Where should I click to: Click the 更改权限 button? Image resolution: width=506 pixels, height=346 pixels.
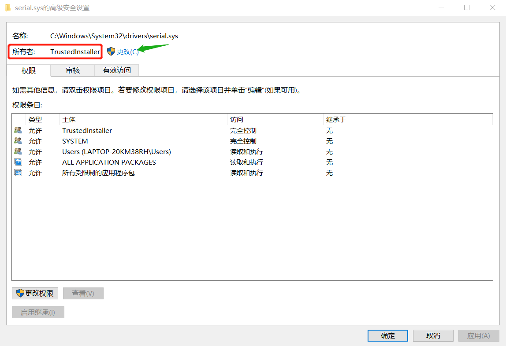35,293
